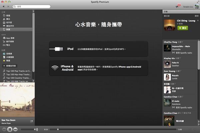Open the search magnifier dropdown
The height and width of the screenshot is (133, 200).
(15, 7)
